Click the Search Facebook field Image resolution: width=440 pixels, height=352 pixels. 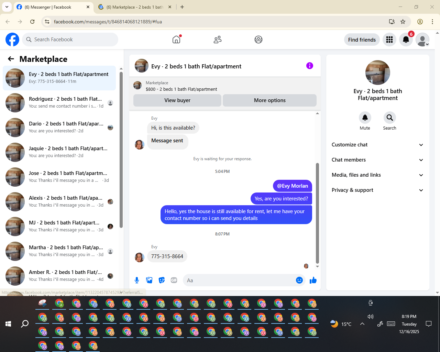click(70, 40)
